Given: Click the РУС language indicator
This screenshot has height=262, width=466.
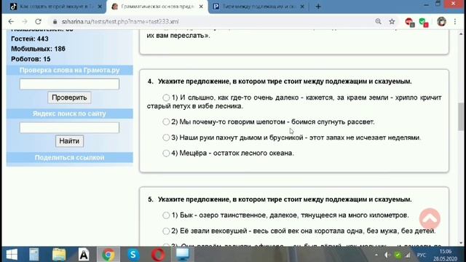Looking at the screenshot, I should point(422,255).
